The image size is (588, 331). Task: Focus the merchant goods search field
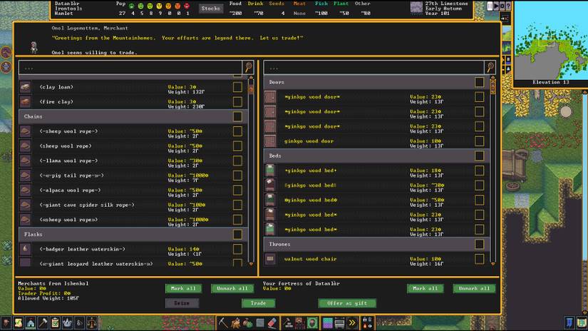point(130,68)
